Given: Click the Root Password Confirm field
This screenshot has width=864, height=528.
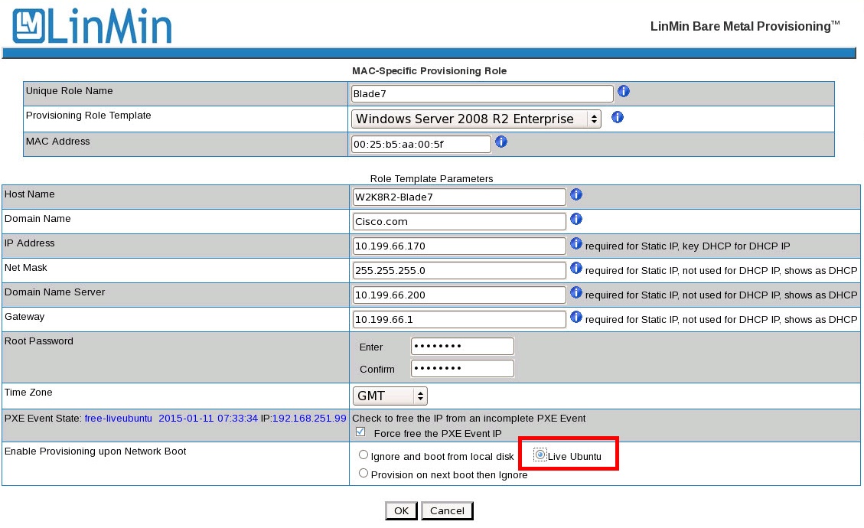Looking at the screenshot, I should [462, 368].
